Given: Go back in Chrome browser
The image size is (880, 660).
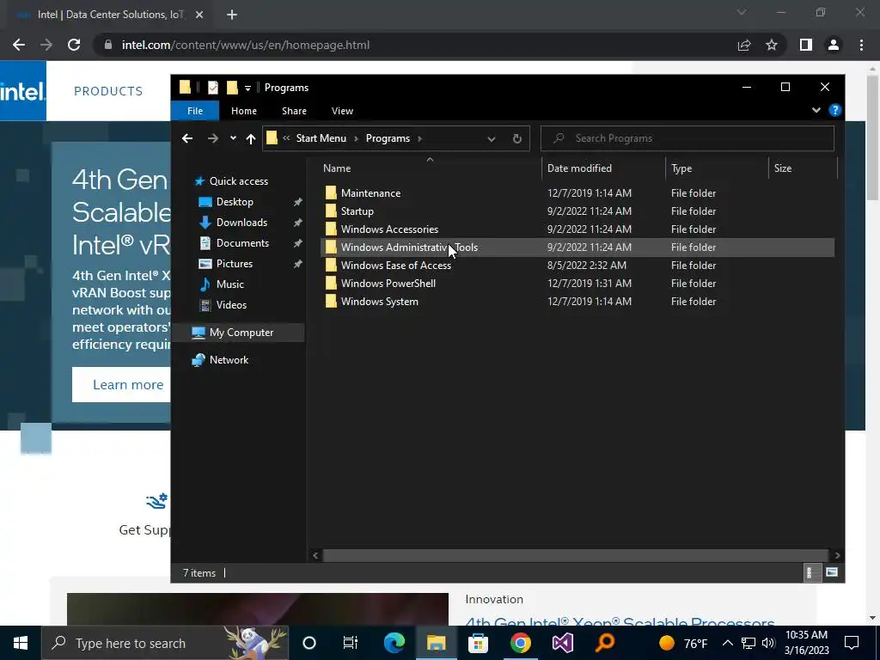Looking at the screenshot, I should tap(19, 45).
